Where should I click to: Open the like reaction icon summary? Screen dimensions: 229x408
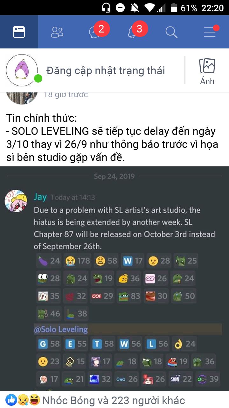[11, 400]
